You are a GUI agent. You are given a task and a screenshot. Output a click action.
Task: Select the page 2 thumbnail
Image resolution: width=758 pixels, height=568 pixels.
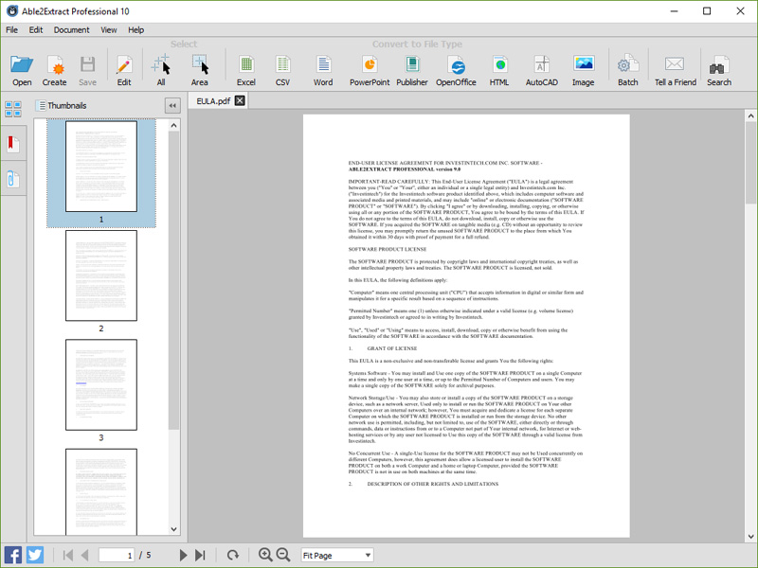101,275
